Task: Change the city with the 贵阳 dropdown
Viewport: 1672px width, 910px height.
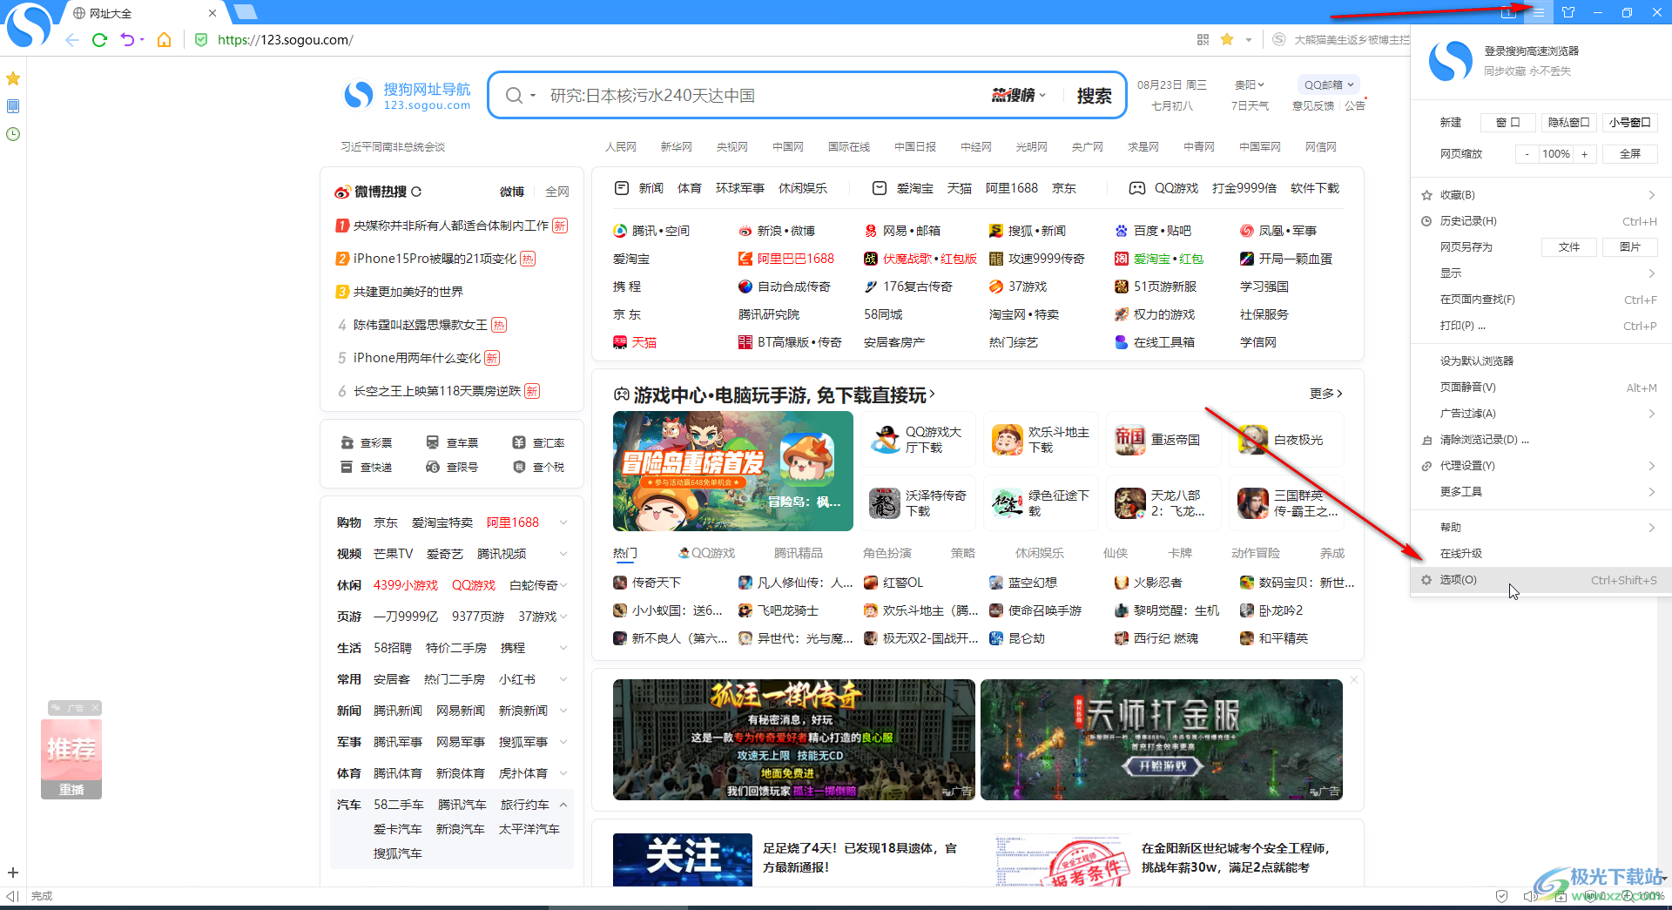Action: [x=1250, y=84]
